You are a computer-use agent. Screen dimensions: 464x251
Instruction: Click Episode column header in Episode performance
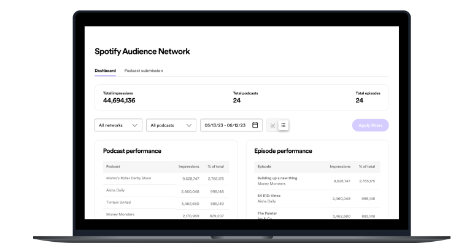pos(265,167)
